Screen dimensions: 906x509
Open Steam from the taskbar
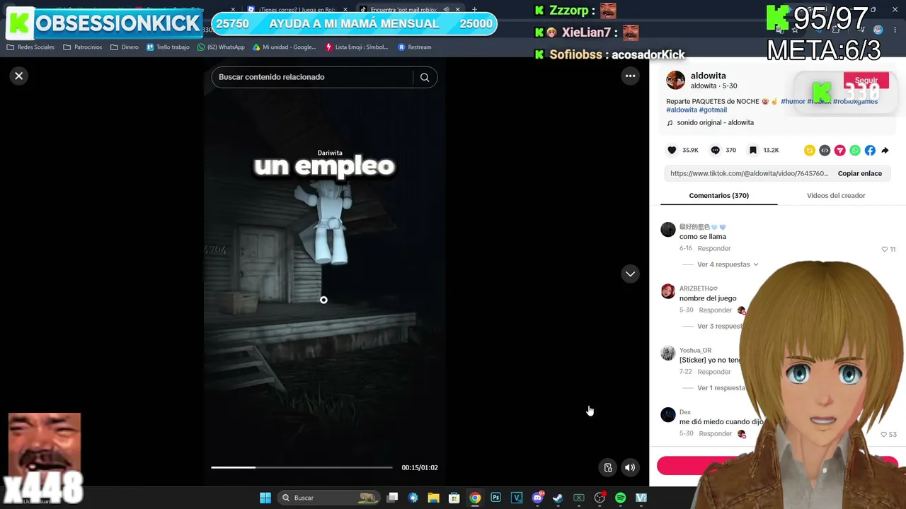[558, 498]
